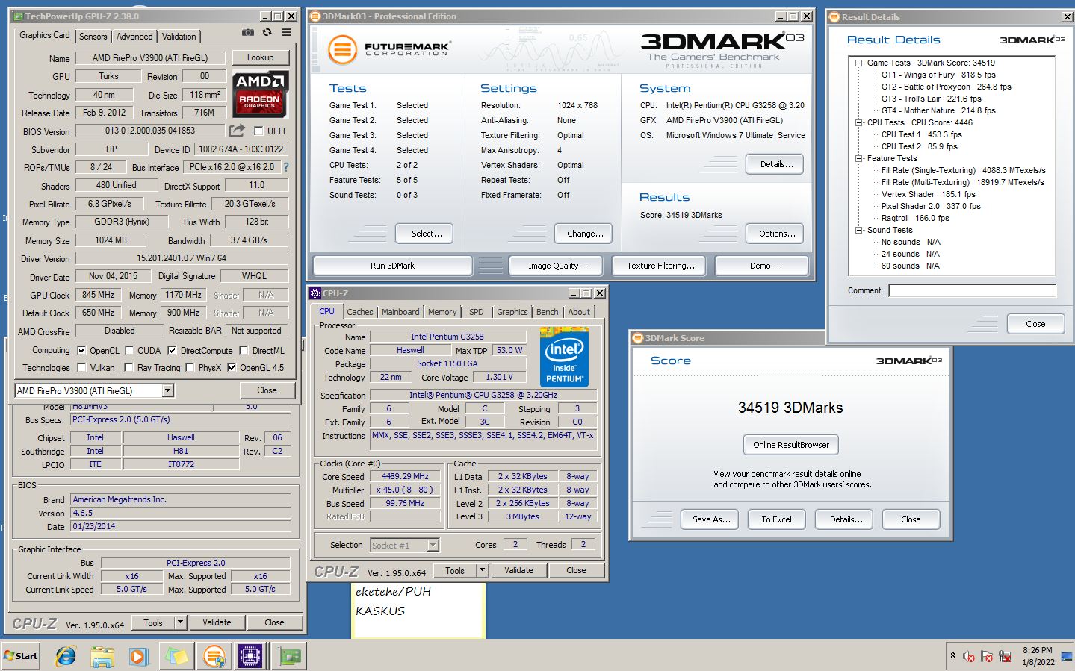This screenshot has width=1075, height=671.
Task: Toggle the UEFI checkbox
Action: click(258, 131)
